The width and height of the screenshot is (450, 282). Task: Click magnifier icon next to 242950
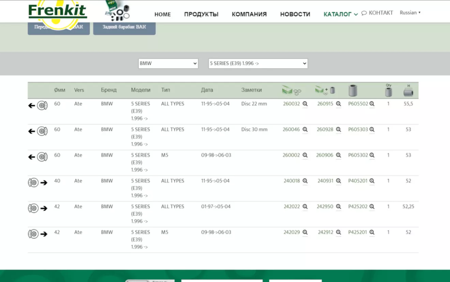(x=339, y=206)
